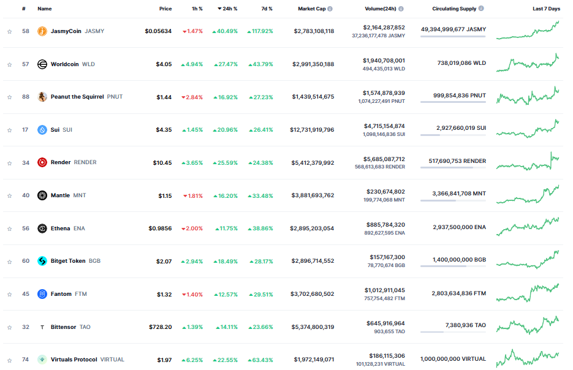Click the JasmyCoin coin logo

42,31
